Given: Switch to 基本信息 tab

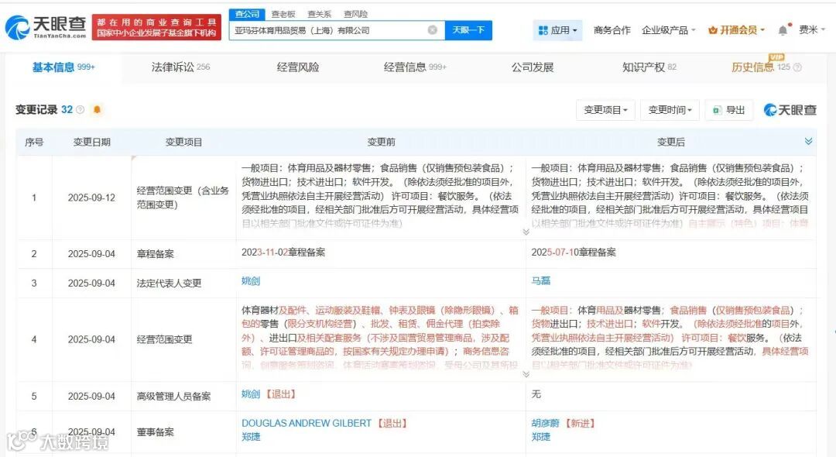Looking at the screenshot, I should (63, 67).
